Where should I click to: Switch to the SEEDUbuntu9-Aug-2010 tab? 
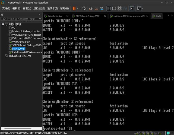tap(87, 16)
